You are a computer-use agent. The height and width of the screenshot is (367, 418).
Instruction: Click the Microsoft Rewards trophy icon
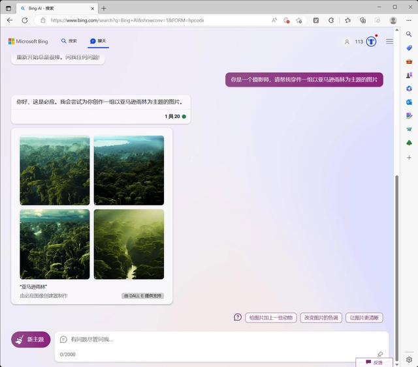tap(371, 42)
